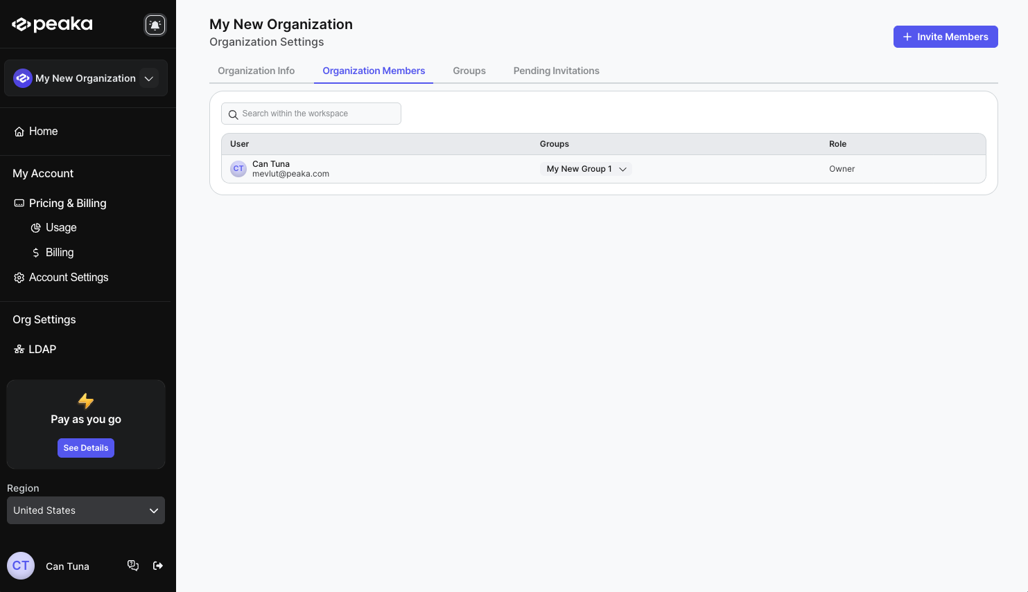Open the Pending Invitations tab

[x=556, y=71]
